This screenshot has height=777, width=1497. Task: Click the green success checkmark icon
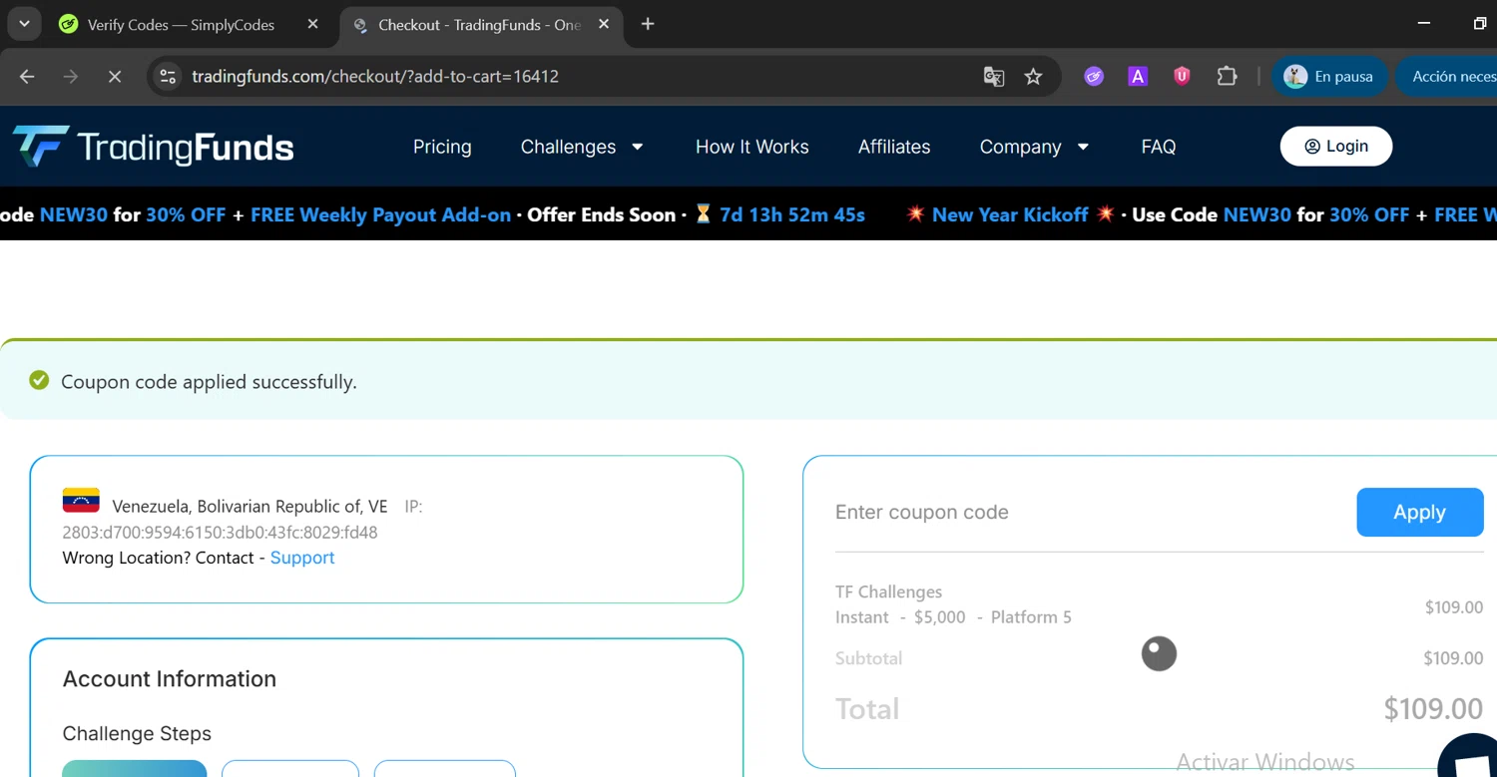(x=39, y=380)
